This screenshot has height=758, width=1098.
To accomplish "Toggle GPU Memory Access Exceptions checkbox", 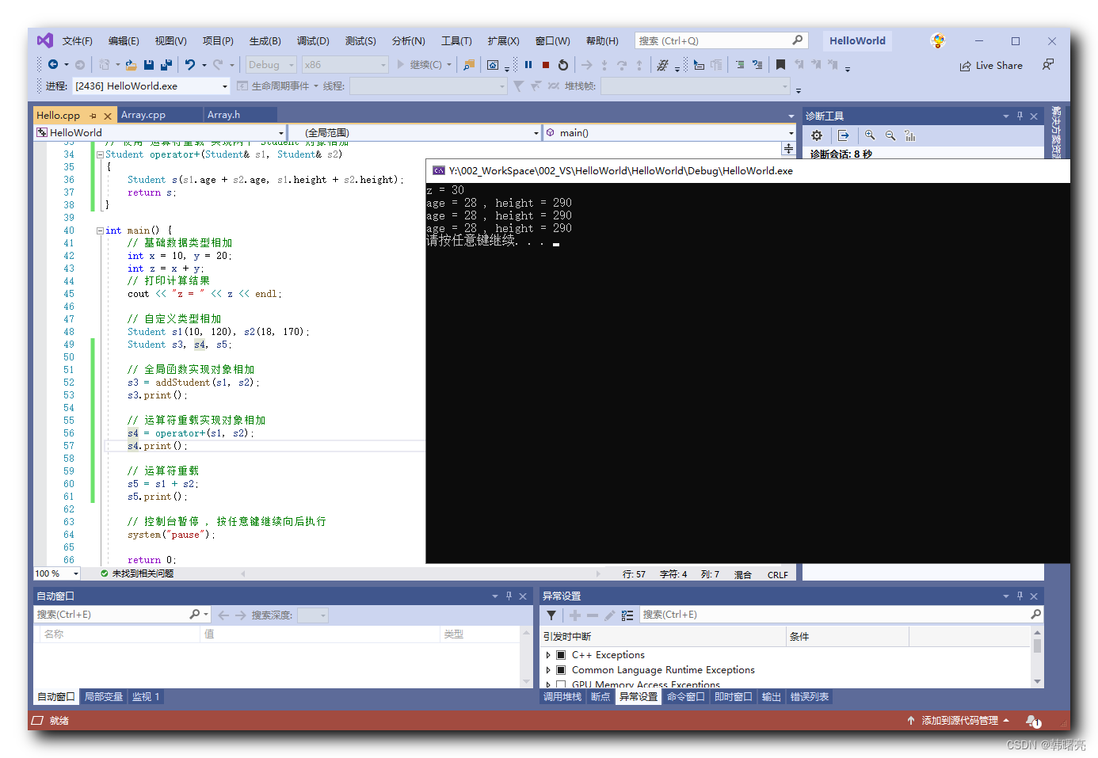I will 561,684.
